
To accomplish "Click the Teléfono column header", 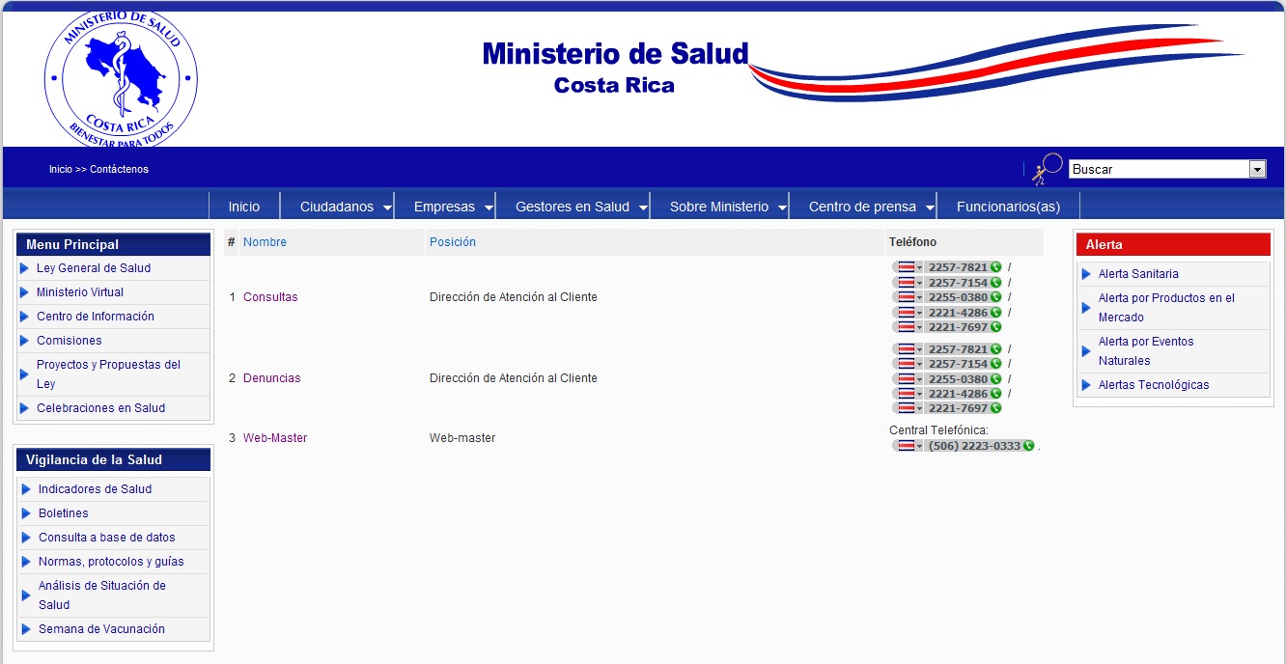I will tap(912, 242).
